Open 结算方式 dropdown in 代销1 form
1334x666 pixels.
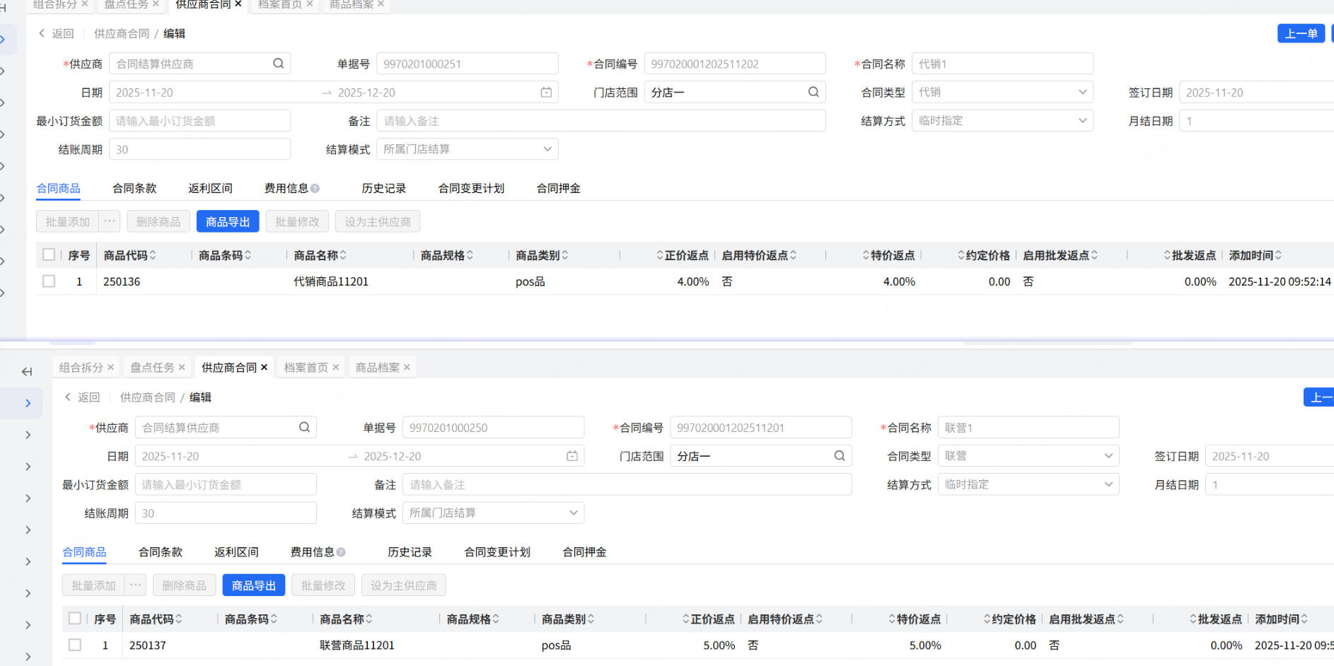coord(1002,121)
